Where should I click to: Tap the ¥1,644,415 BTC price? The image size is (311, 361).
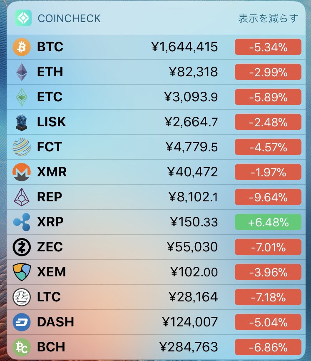(x=184, y=47)
